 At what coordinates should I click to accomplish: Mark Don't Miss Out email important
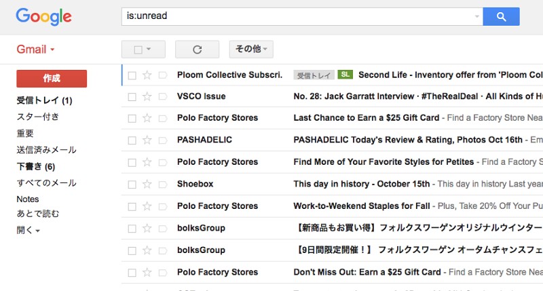pos(163,273)
